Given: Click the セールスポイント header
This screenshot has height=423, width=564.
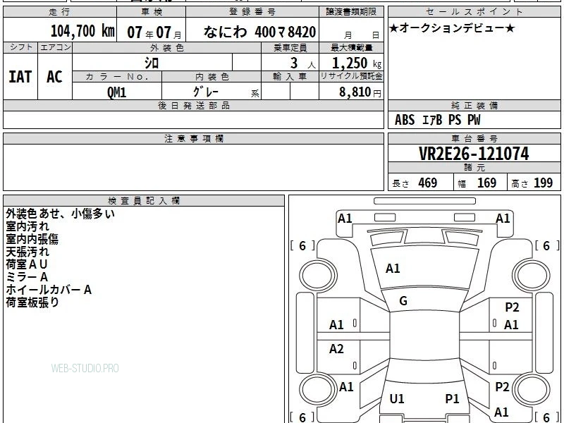Looking at the screenshot, I should 474,12.
